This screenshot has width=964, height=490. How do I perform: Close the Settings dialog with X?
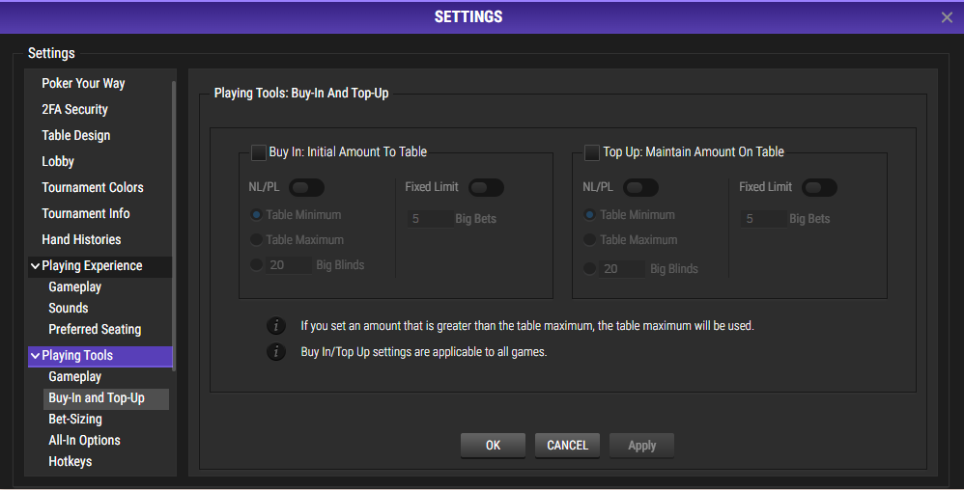coord(947,17)
